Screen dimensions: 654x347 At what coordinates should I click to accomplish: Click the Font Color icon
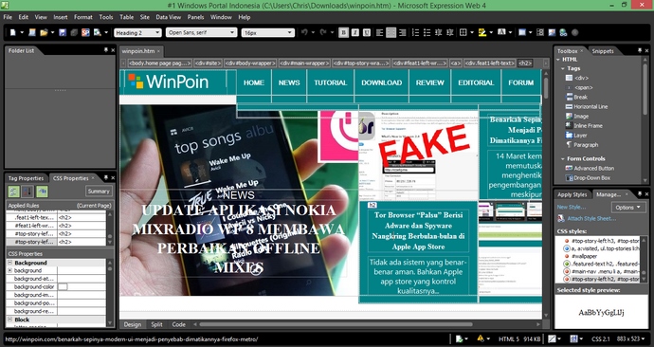pyautogui.click(x=501, y=32)
